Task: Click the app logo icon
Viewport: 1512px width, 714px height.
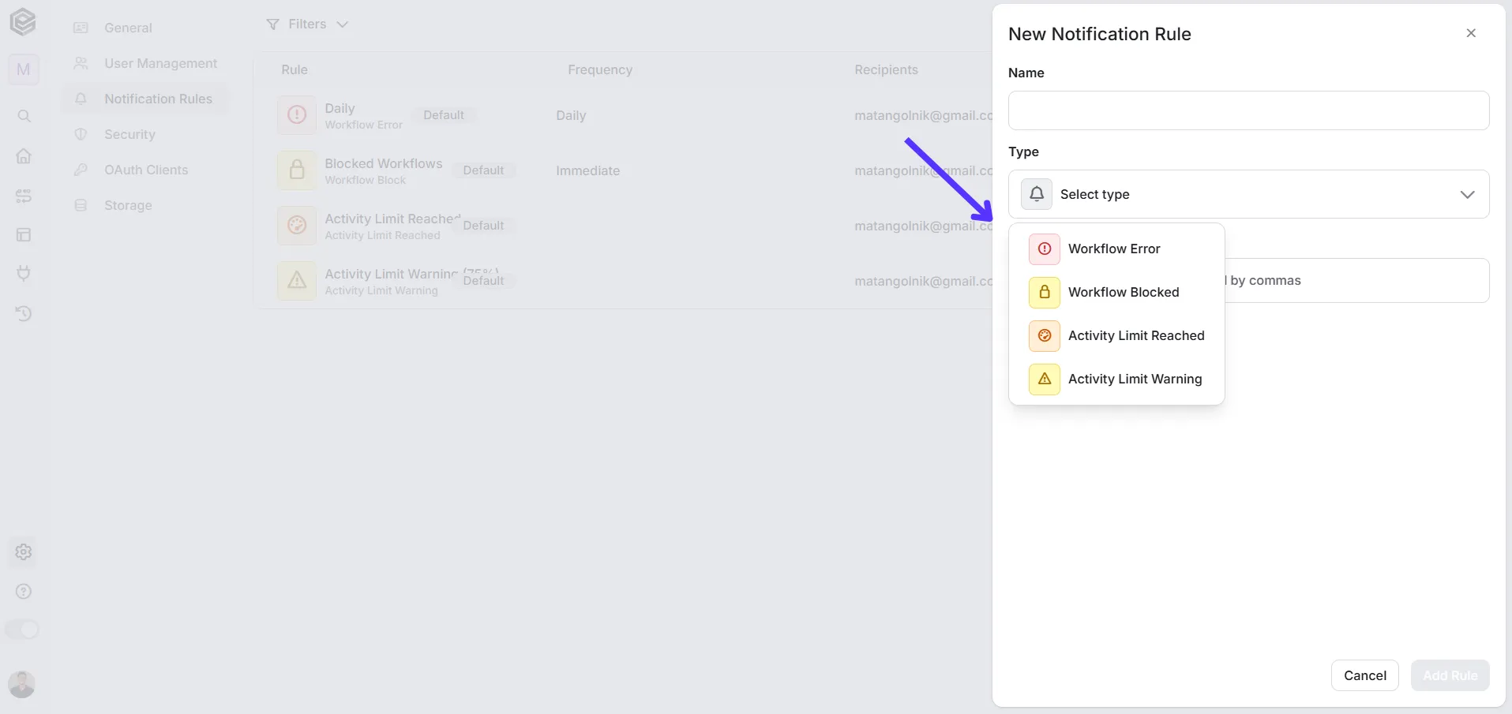Action: pyautogui.click(x=23, y=22)
